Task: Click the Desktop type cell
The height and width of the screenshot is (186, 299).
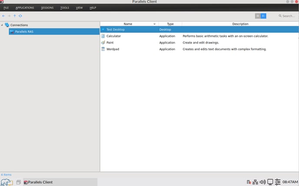Action: [x=165, y=30]
